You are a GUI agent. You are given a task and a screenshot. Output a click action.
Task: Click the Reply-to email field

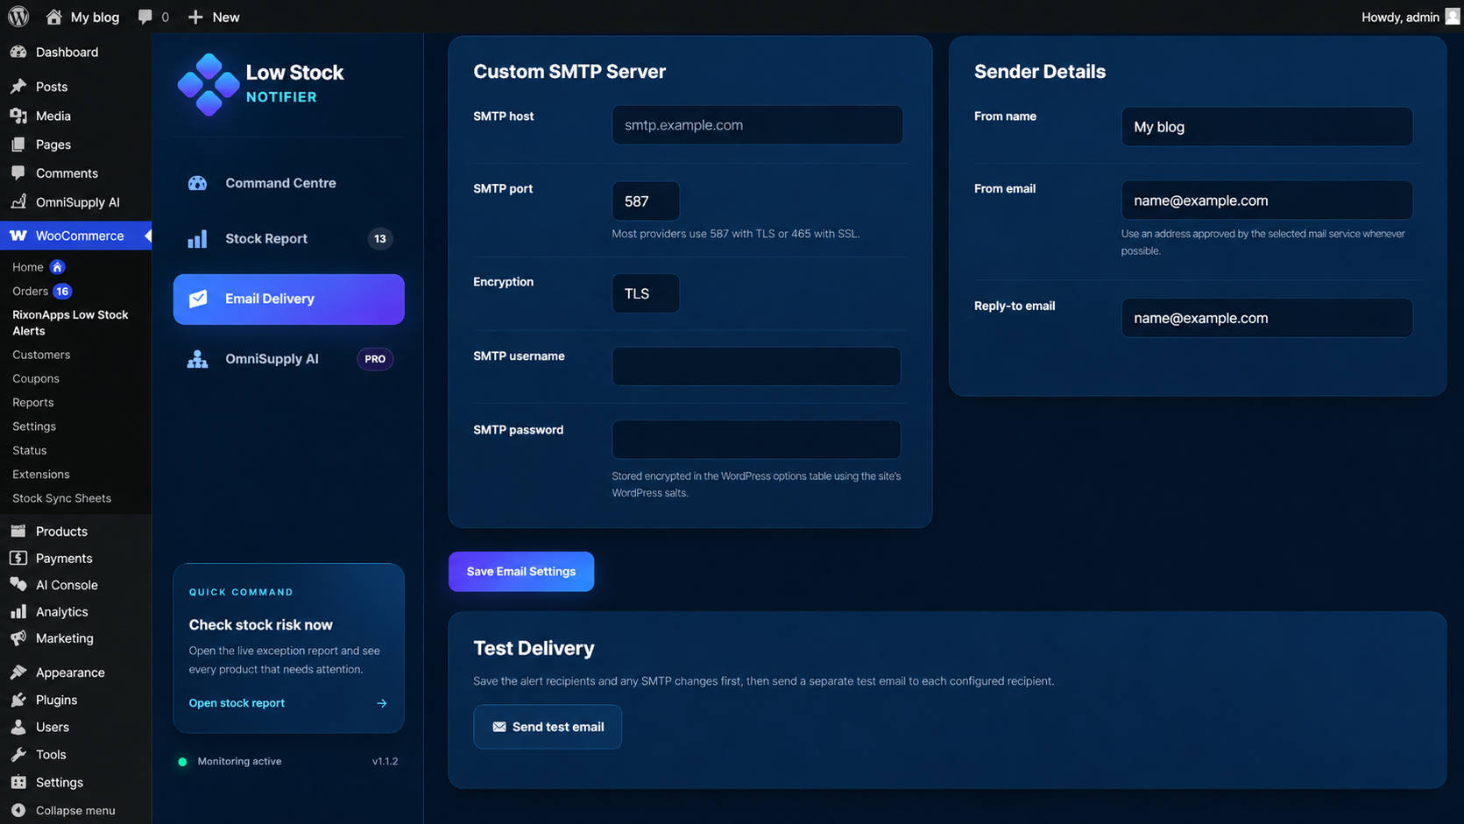(1267, 318)
